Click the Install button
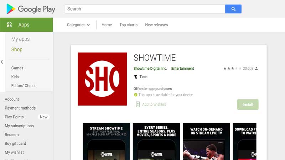The image size is (285, 160). coord(248,105)
